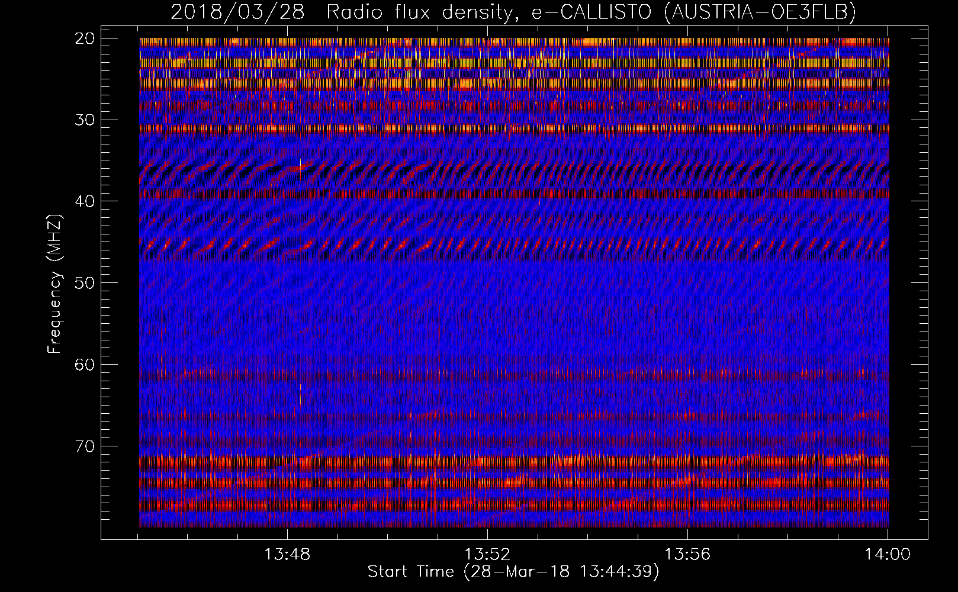The height and width of the screenshot is (592, 958).
Task: Click the "30" frequency tick label
Action: [x=85, y=120]
